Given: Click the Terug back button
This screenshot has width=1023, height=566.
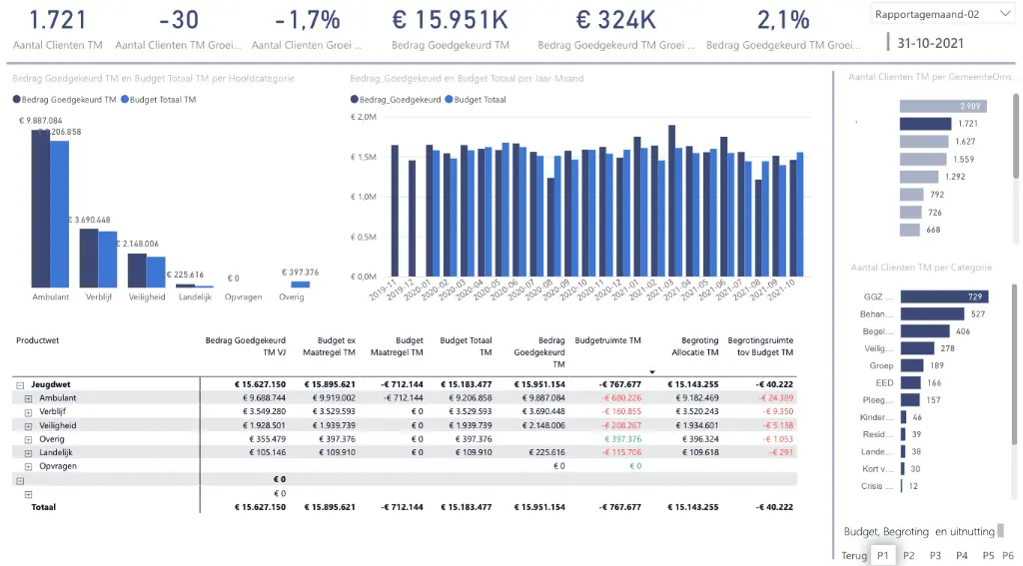Looking at the screenshot, I should 854,556.
